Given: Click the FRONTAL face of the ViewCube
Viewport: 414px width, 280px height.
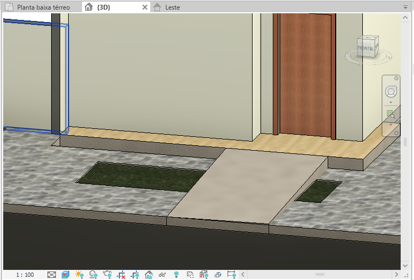Looking at the screenshot, I should tap(366, 48).
